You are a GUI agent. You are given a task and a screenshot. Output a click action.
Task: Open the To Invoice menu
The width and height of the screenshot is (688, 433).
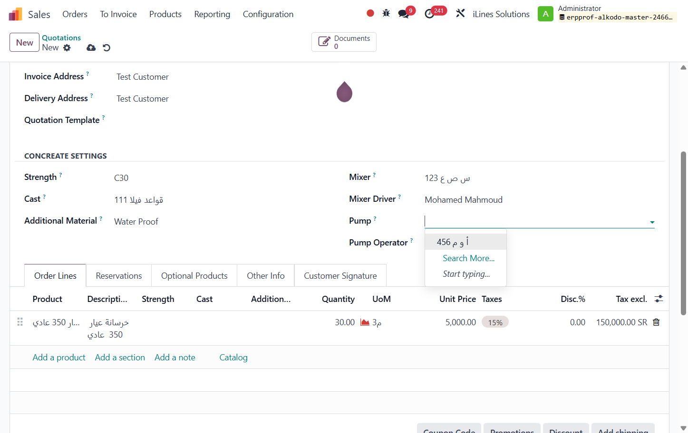118,14
